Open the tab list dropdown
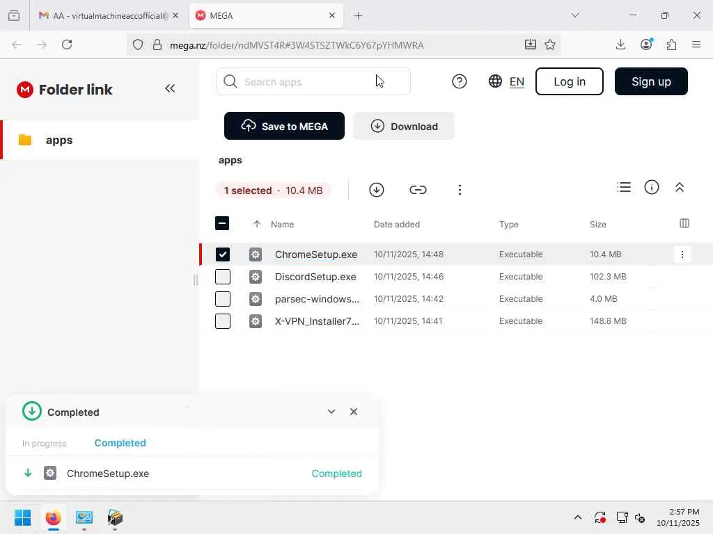 (575, 15)
